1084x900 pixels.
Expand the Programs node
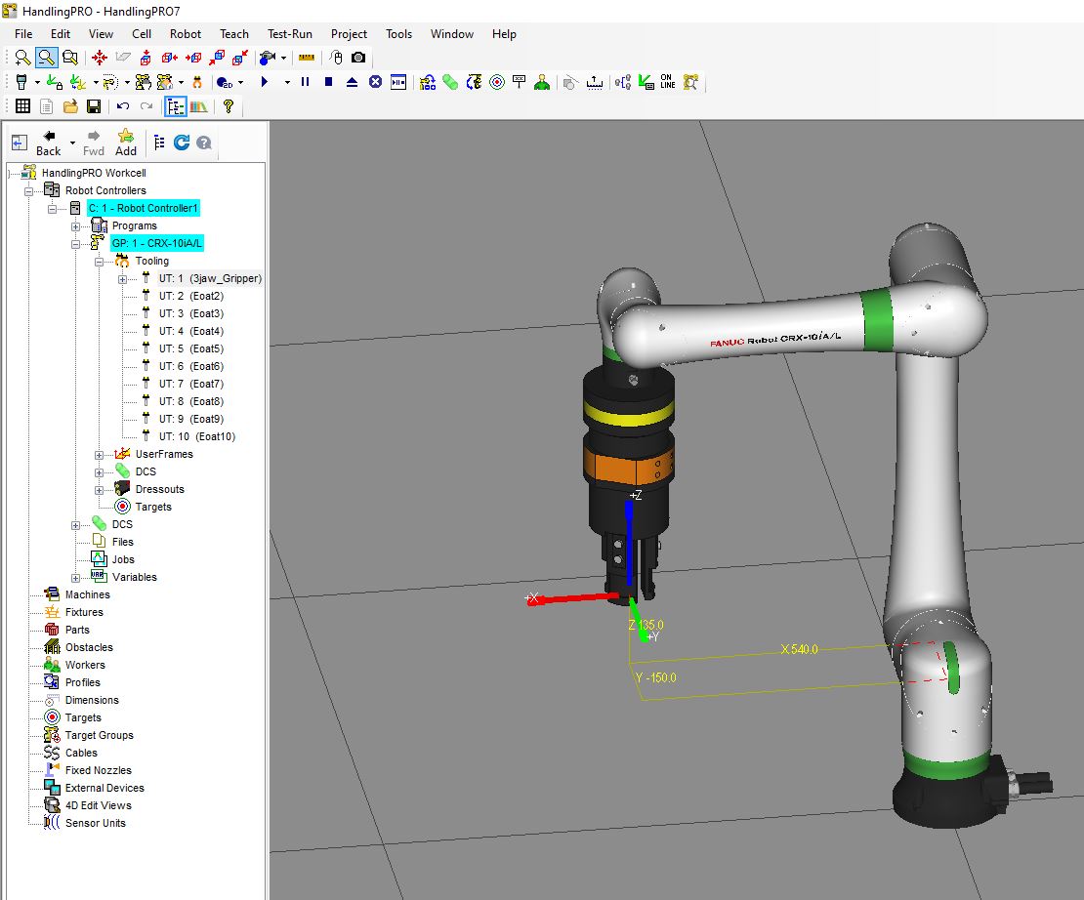tap(75, 226)
